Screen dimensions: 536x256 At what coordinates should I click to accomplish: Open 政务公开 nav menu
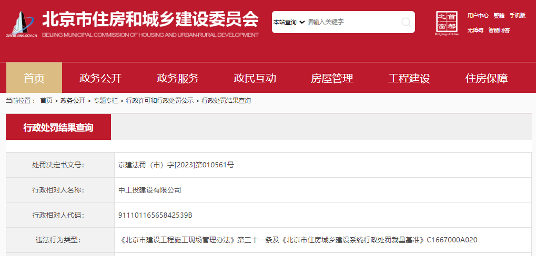[101, 78]
